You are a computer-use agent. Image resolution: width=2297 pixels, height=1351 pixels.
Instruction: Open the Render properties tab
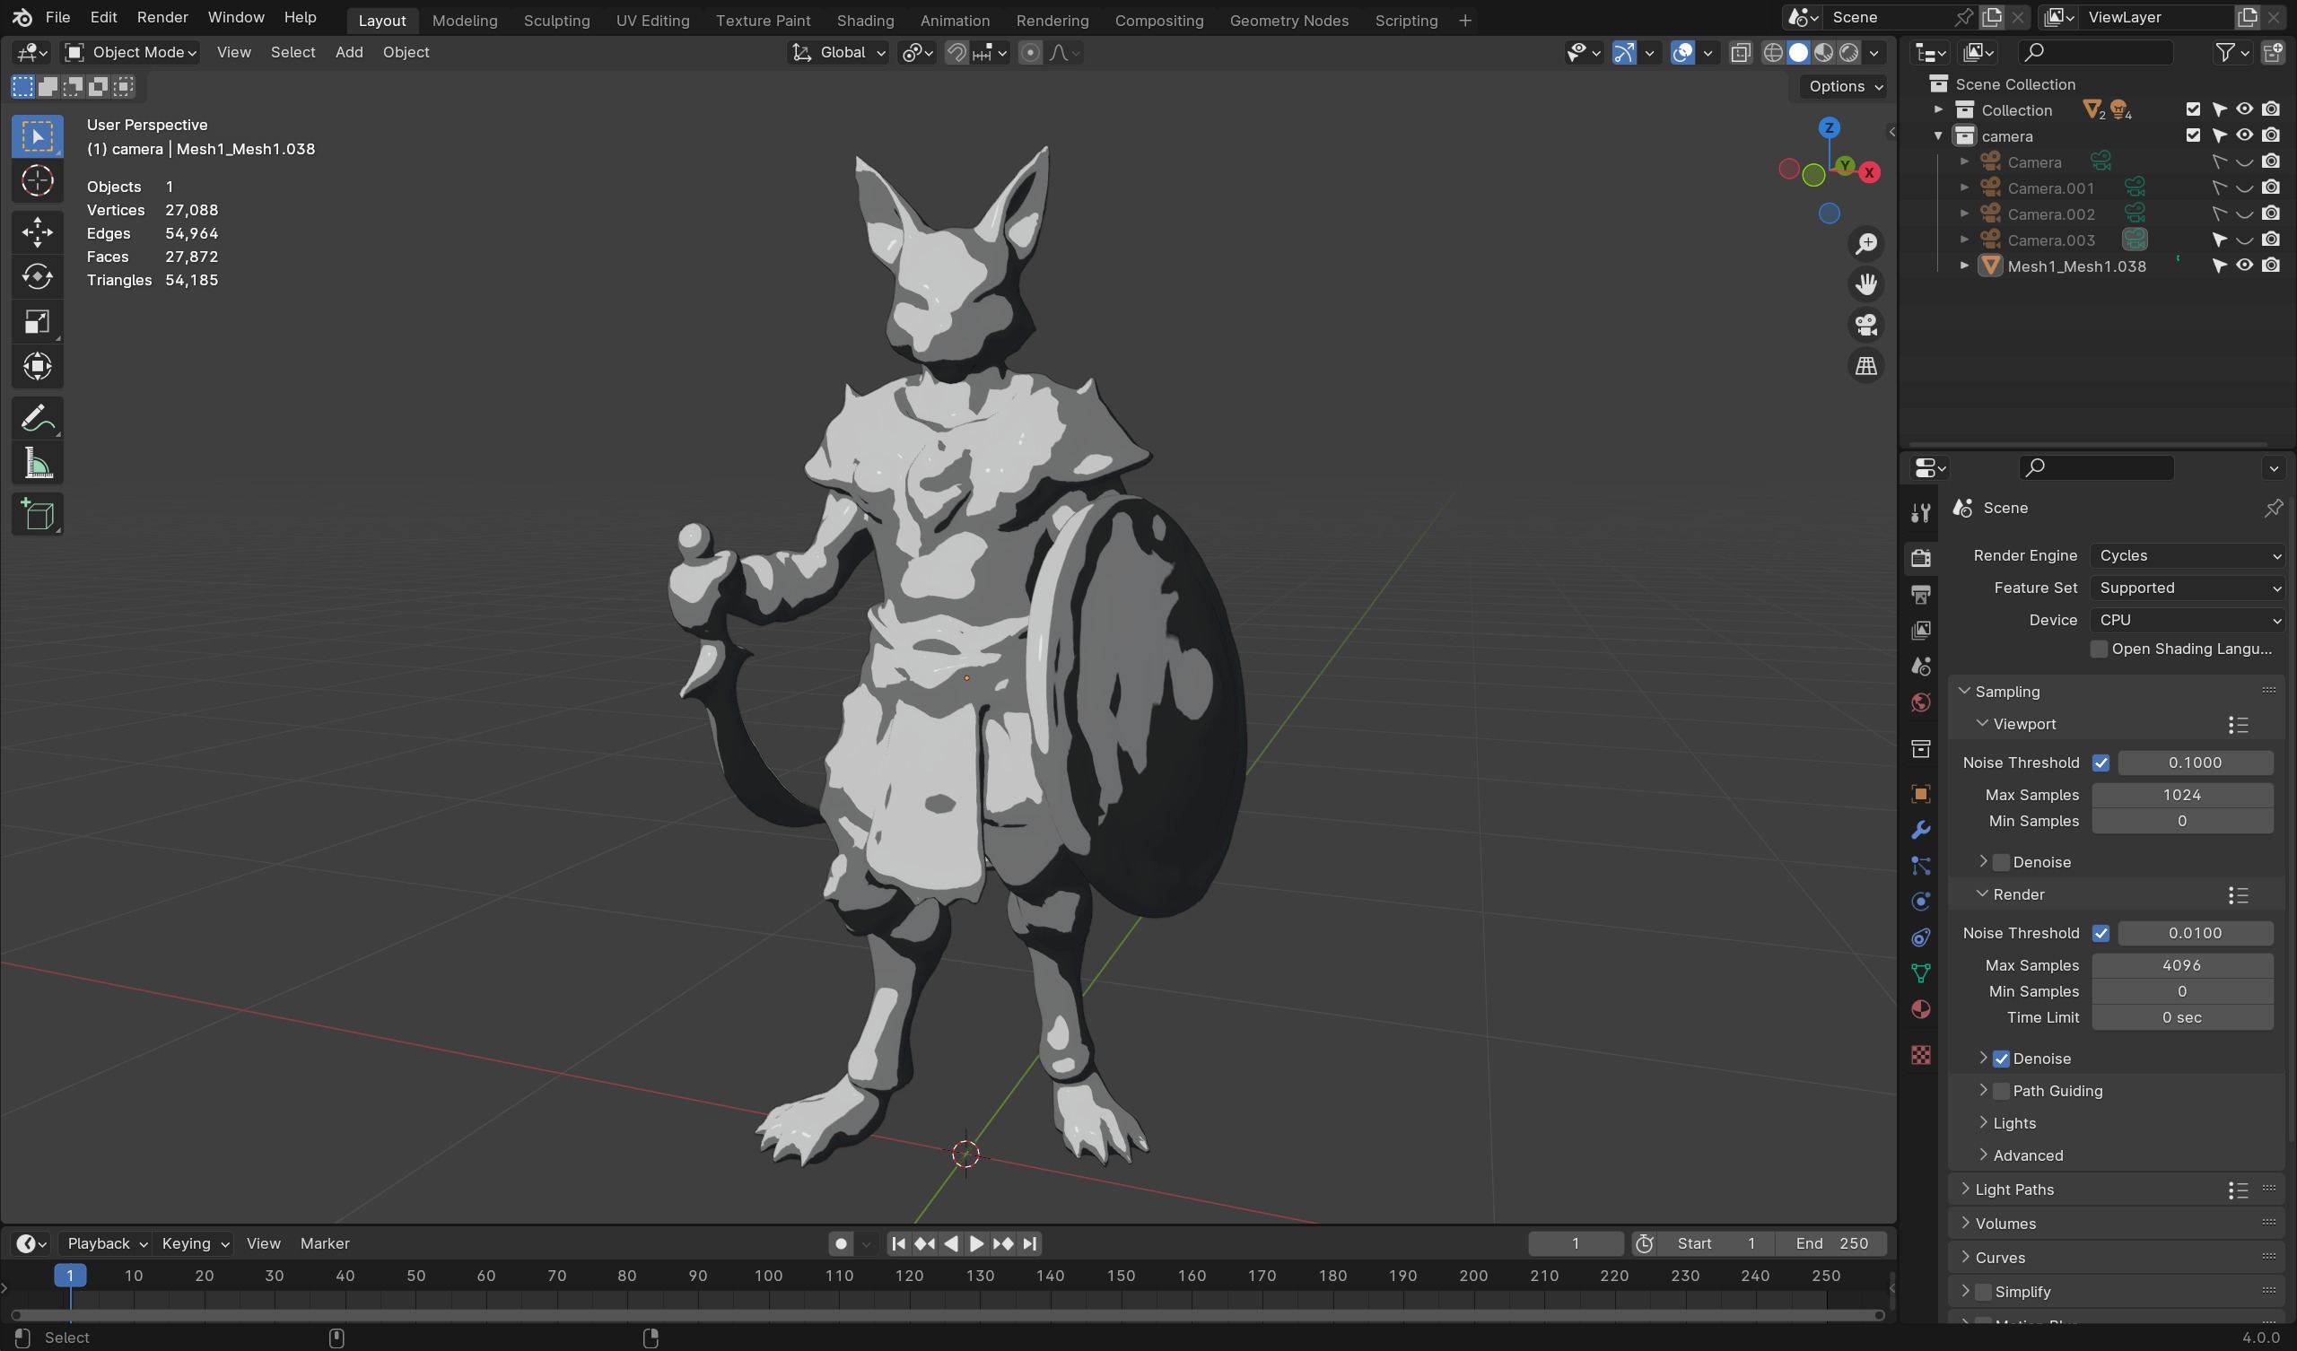[1920, 557]
